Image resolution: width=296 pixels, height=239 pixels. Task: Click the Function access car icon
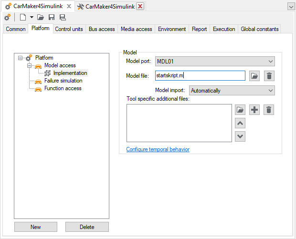tap(38, 89)
